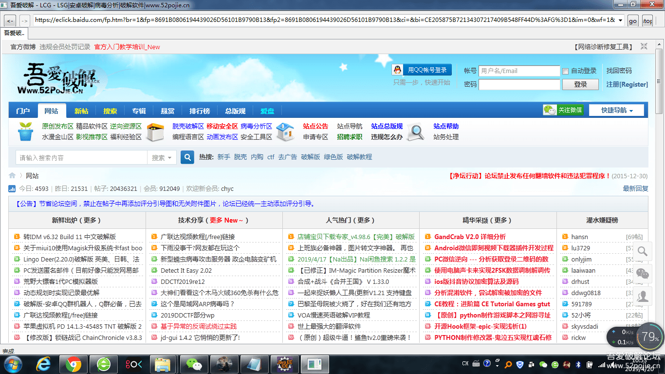Open post Detect It Easy 2.02
The image size is (665, 374).
coord(186,270)
